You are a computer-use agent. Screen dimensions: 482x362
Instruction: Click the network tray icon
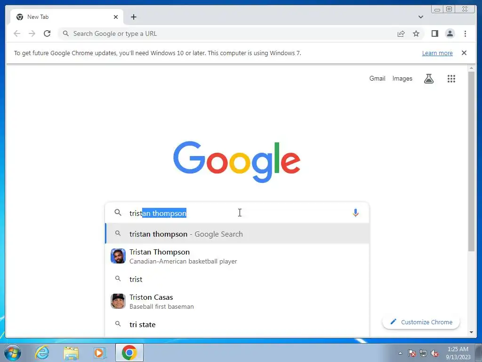point(423,353)
